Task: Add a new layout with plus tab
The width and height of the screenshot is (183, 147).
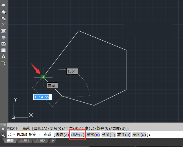Action: [x=53, y=141]
